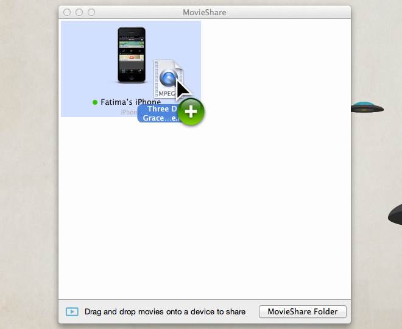Viewport: 402px width, 329px height.
Task: Close the MovieShare window
Action: coord(67,12)
